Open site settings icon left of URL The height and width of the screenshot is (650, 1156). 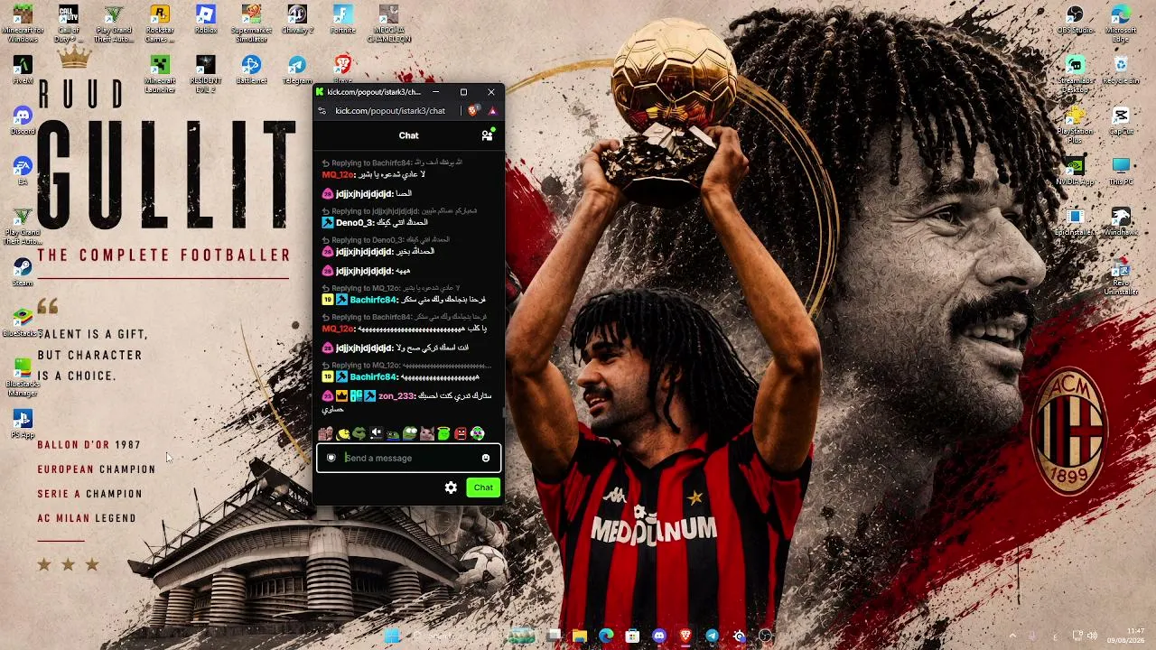[x=322, y=110]
